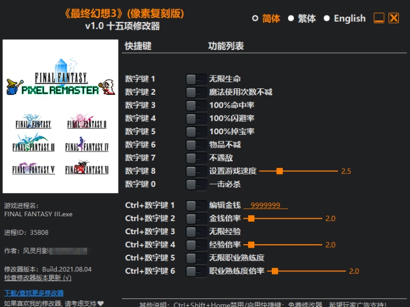
Task: Click the v1.0 十五项修改器 subtitle
Action: coord(123,26)
